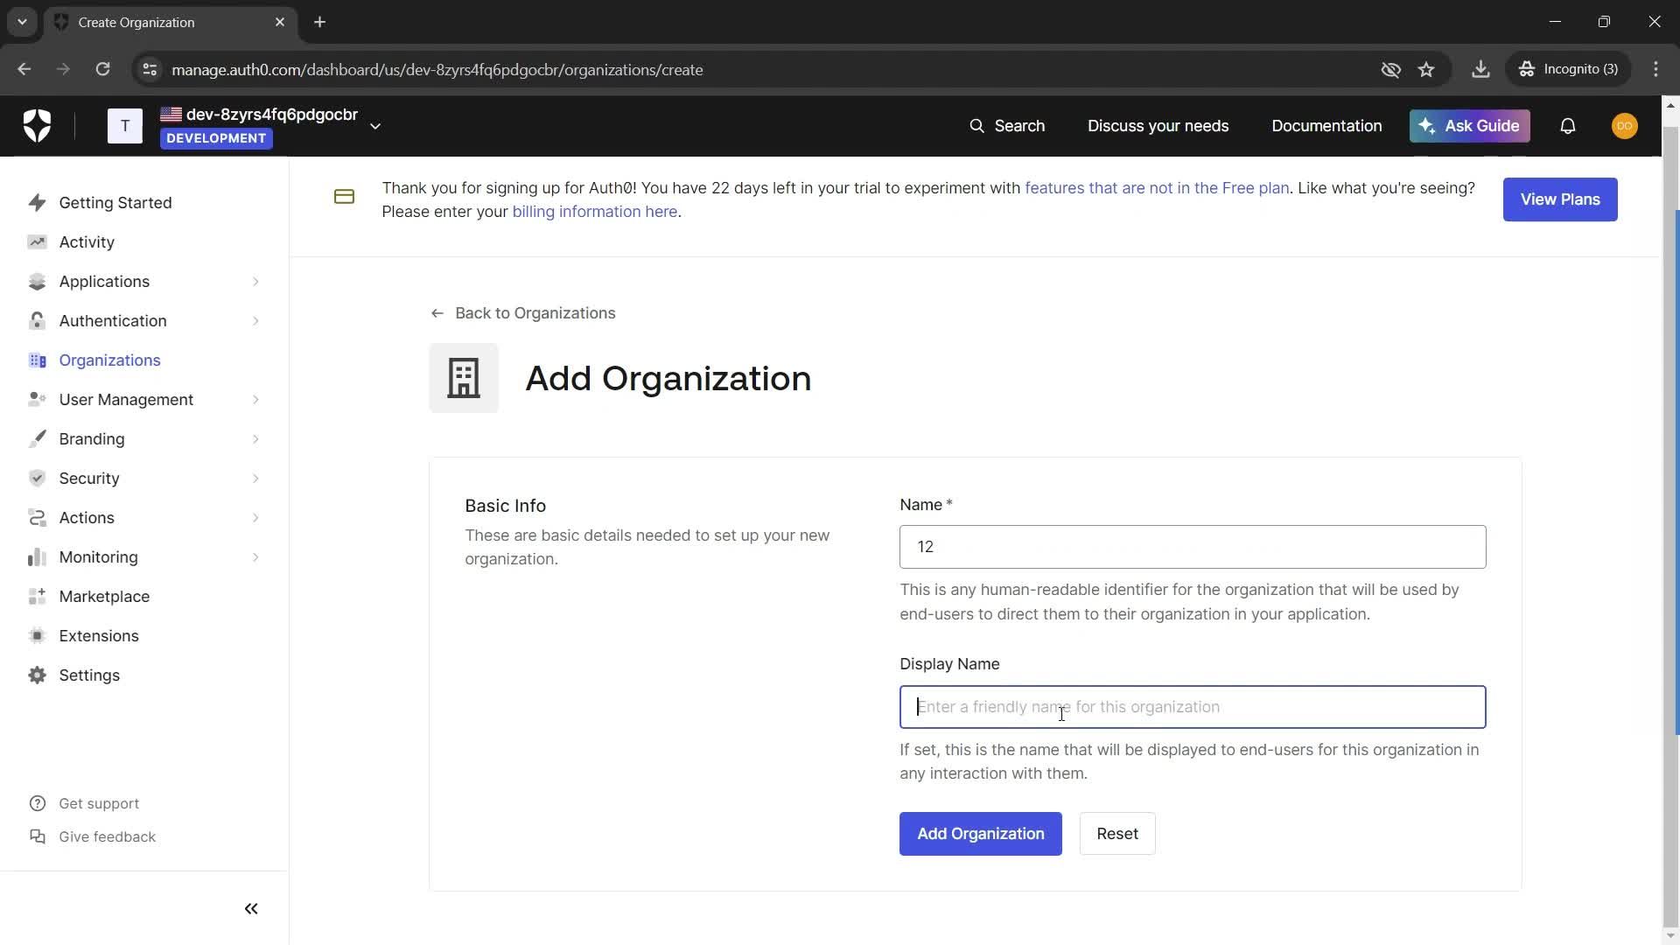Expand the Security submenu chevron
Screen dimensions: 1680x945
(x=255, y=479)
